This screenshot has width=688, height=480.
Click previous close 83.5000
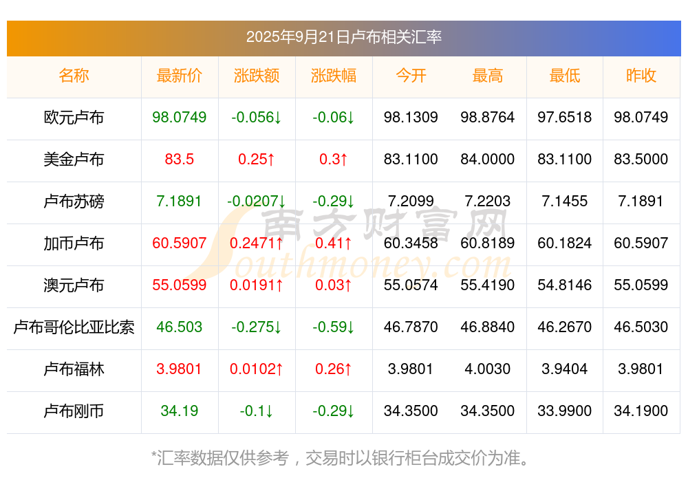[641, 159]
